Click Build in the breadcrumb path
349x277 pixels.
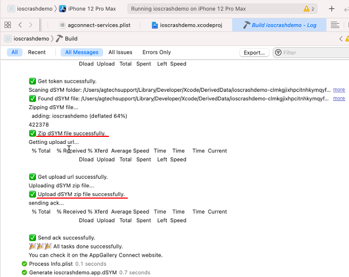(x=71, y=39)
